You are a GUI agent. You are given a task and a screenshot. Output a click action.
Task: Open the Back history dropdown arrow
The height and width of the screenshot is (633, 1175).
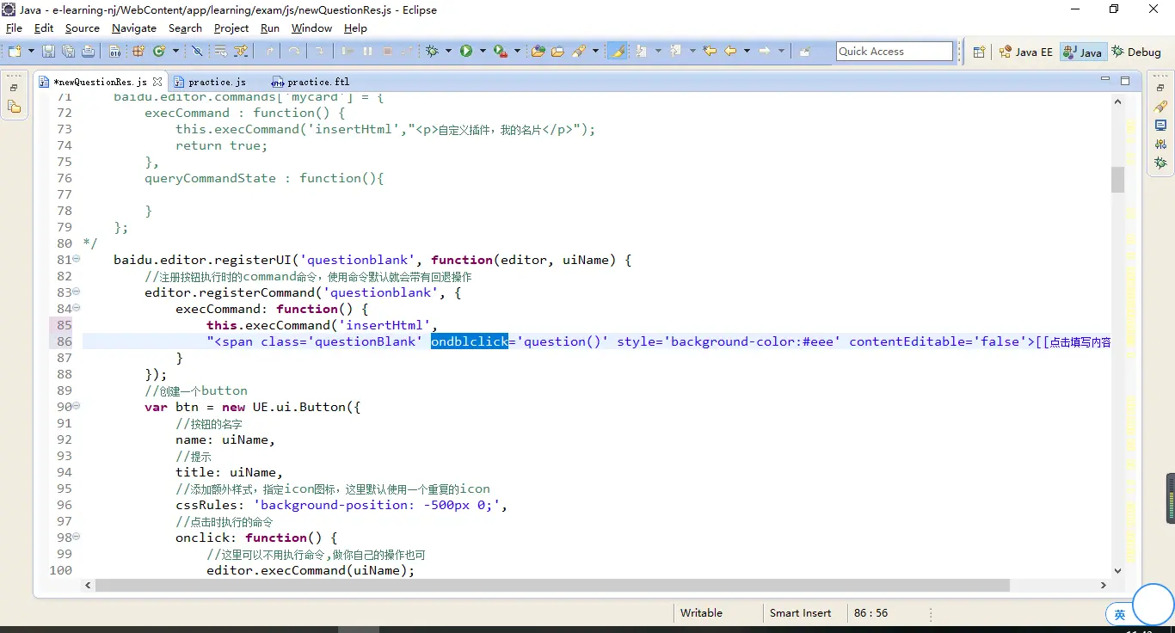pos(747,52)
